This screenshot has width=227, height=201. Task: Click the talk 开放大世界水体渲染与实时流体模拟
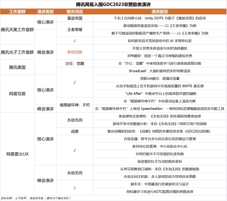[x=160, y=48]
